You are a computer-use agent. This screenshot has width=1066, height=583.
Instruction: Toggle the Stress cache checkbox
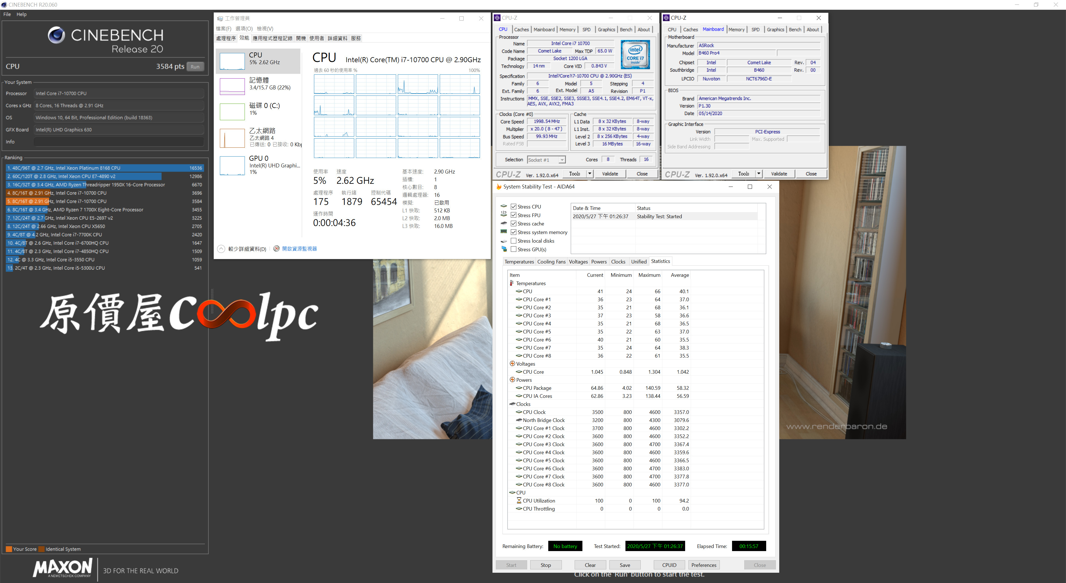(x=513, y=223)
